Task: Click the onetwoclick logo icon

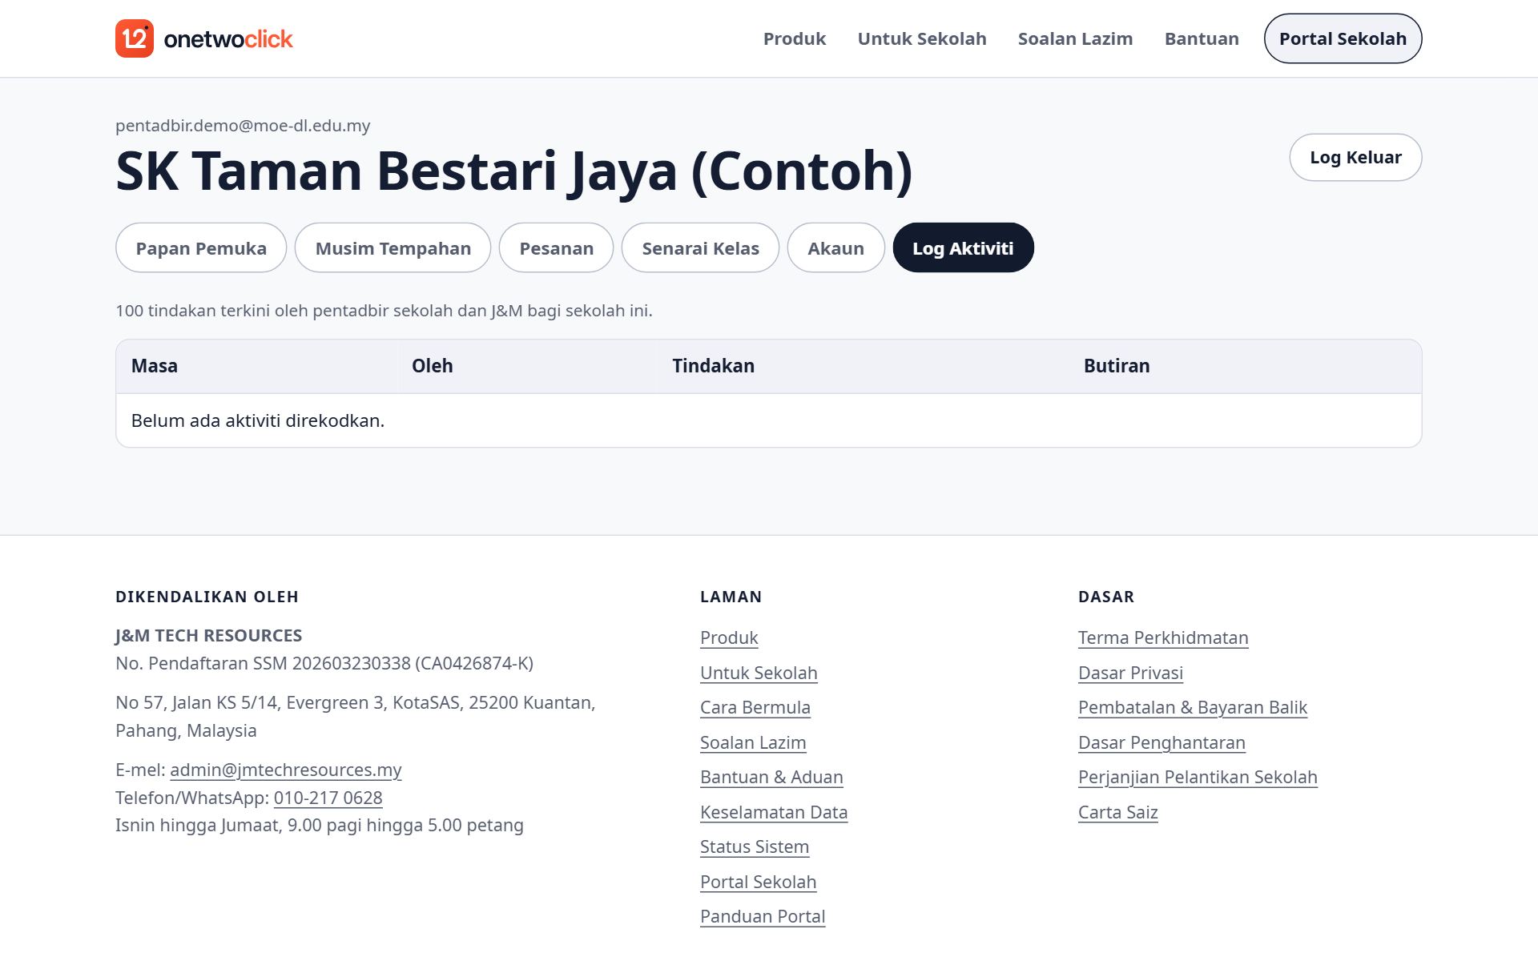Action: coord(135,38)
